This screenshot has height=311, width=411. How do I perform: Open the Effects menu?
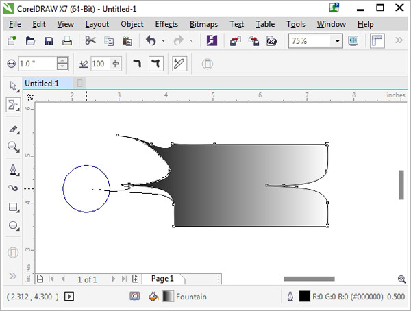click(x=166, y=24)
